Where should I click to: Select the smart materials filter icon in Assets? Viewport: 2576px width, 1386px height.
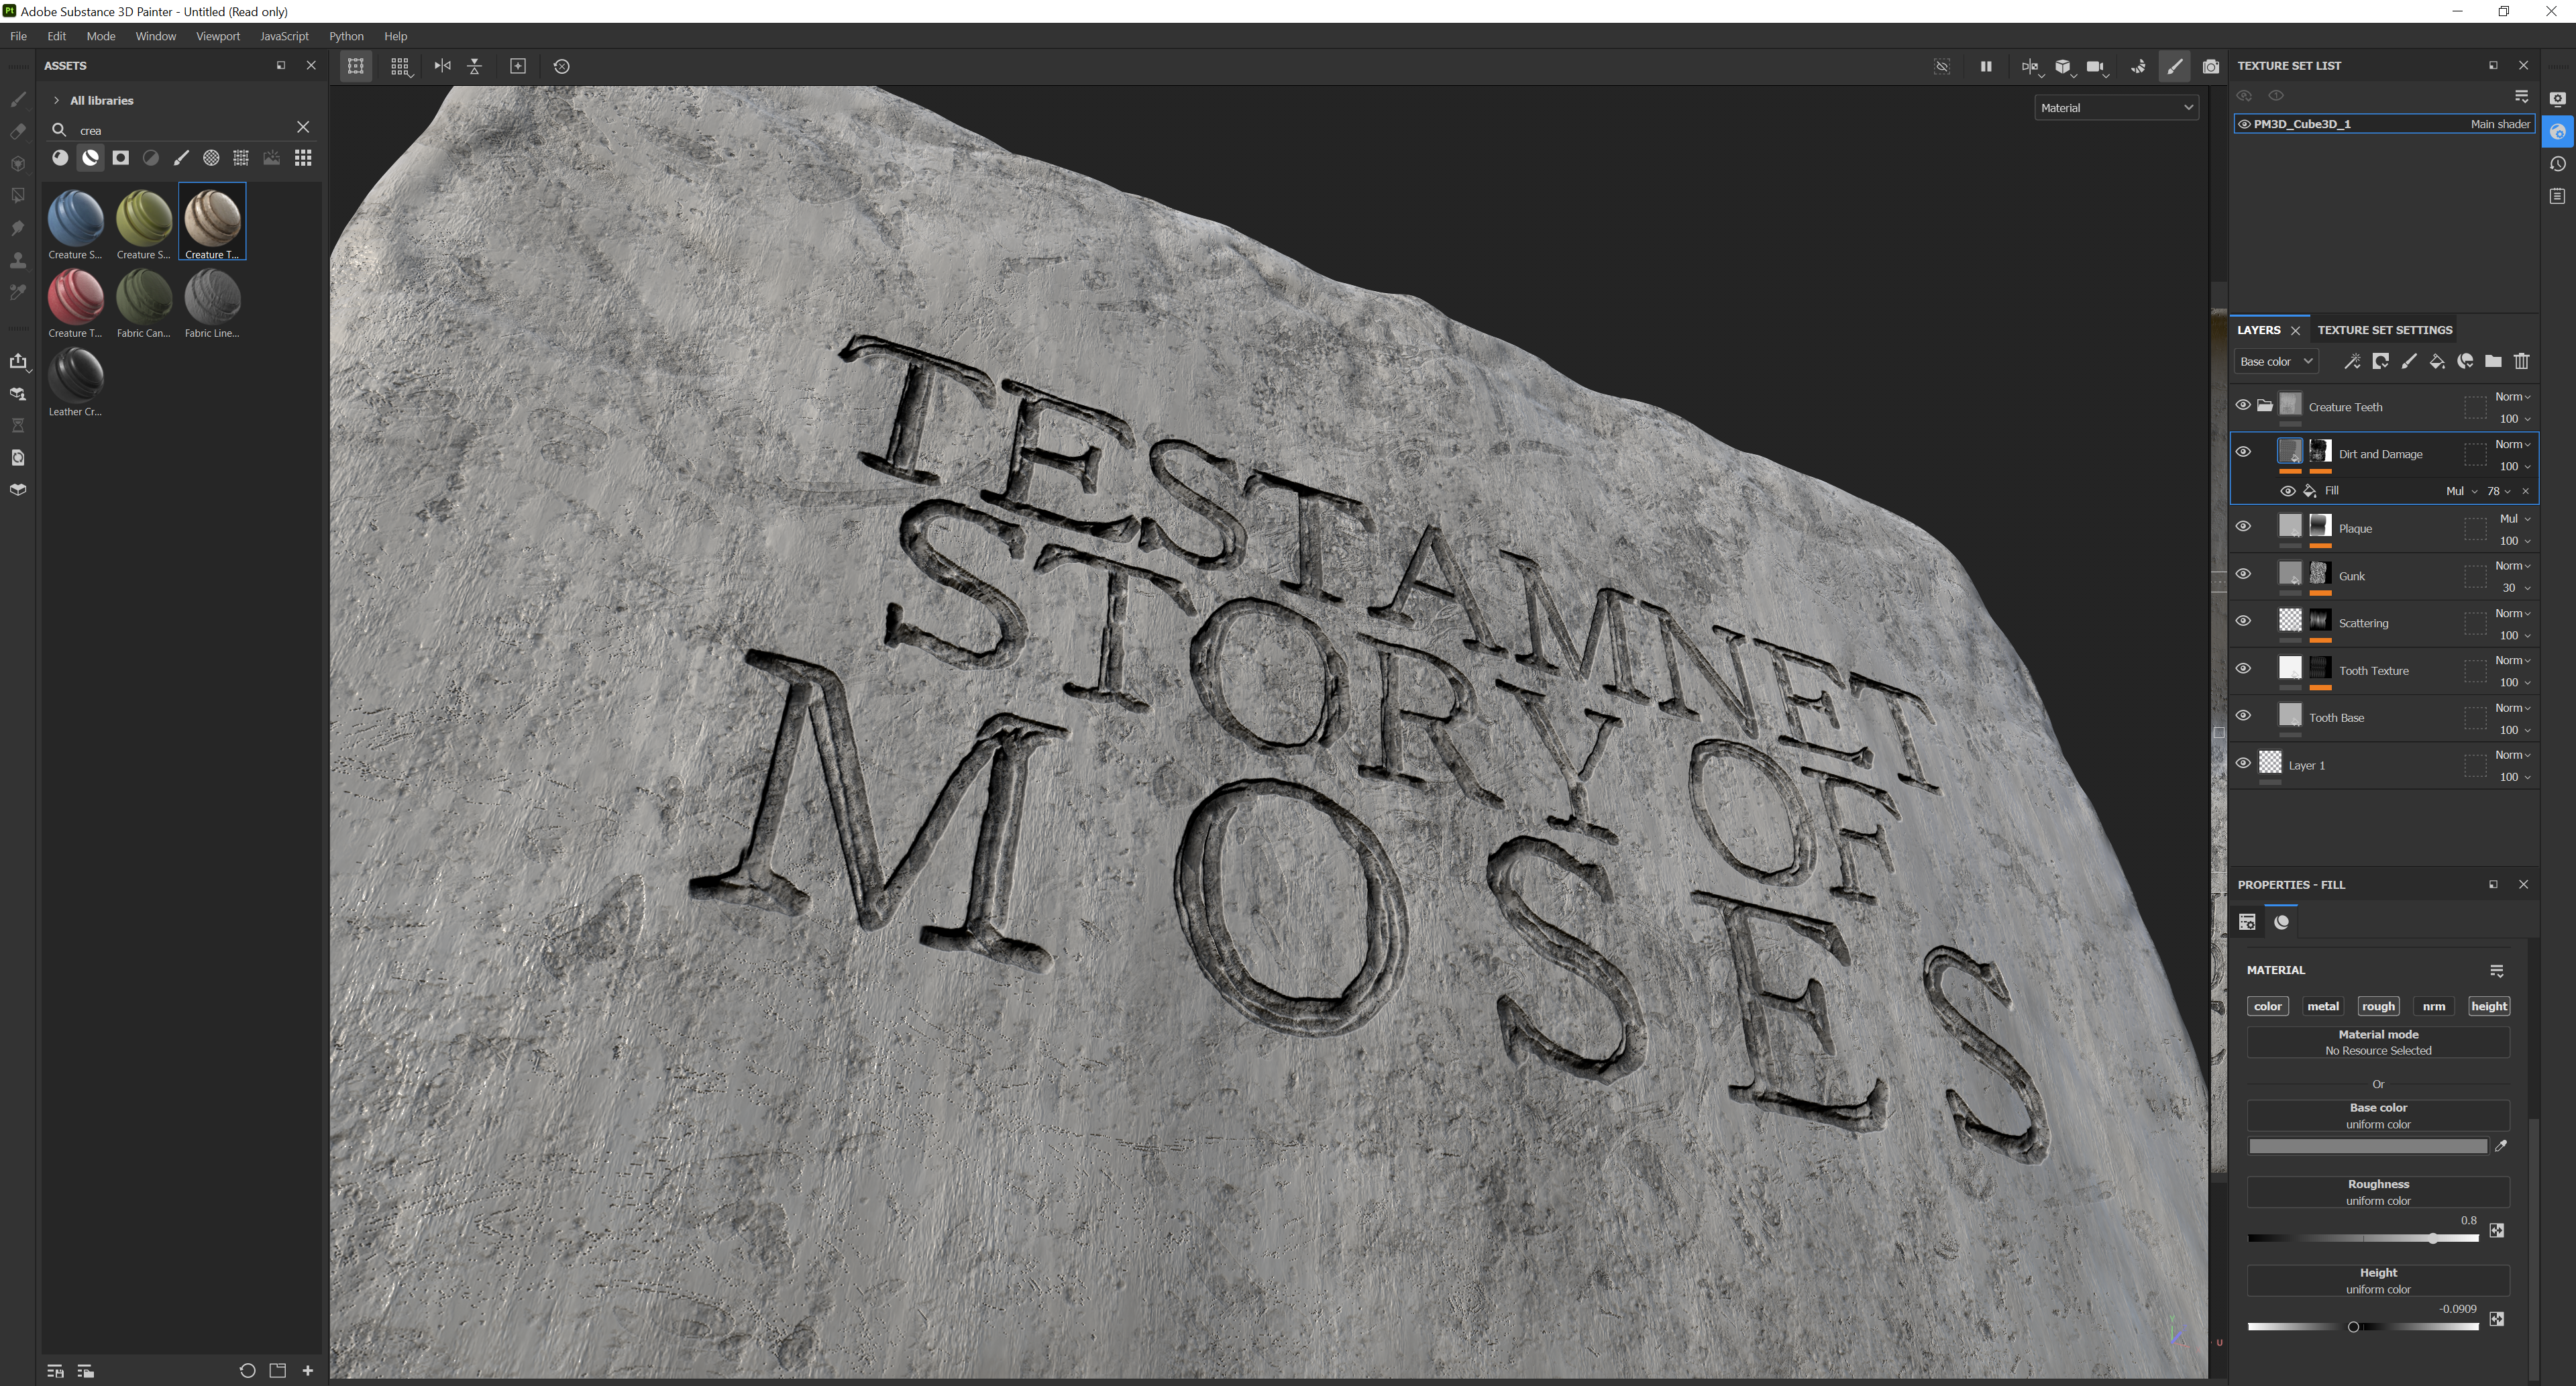pyautogui.click(x=90, y=158)
